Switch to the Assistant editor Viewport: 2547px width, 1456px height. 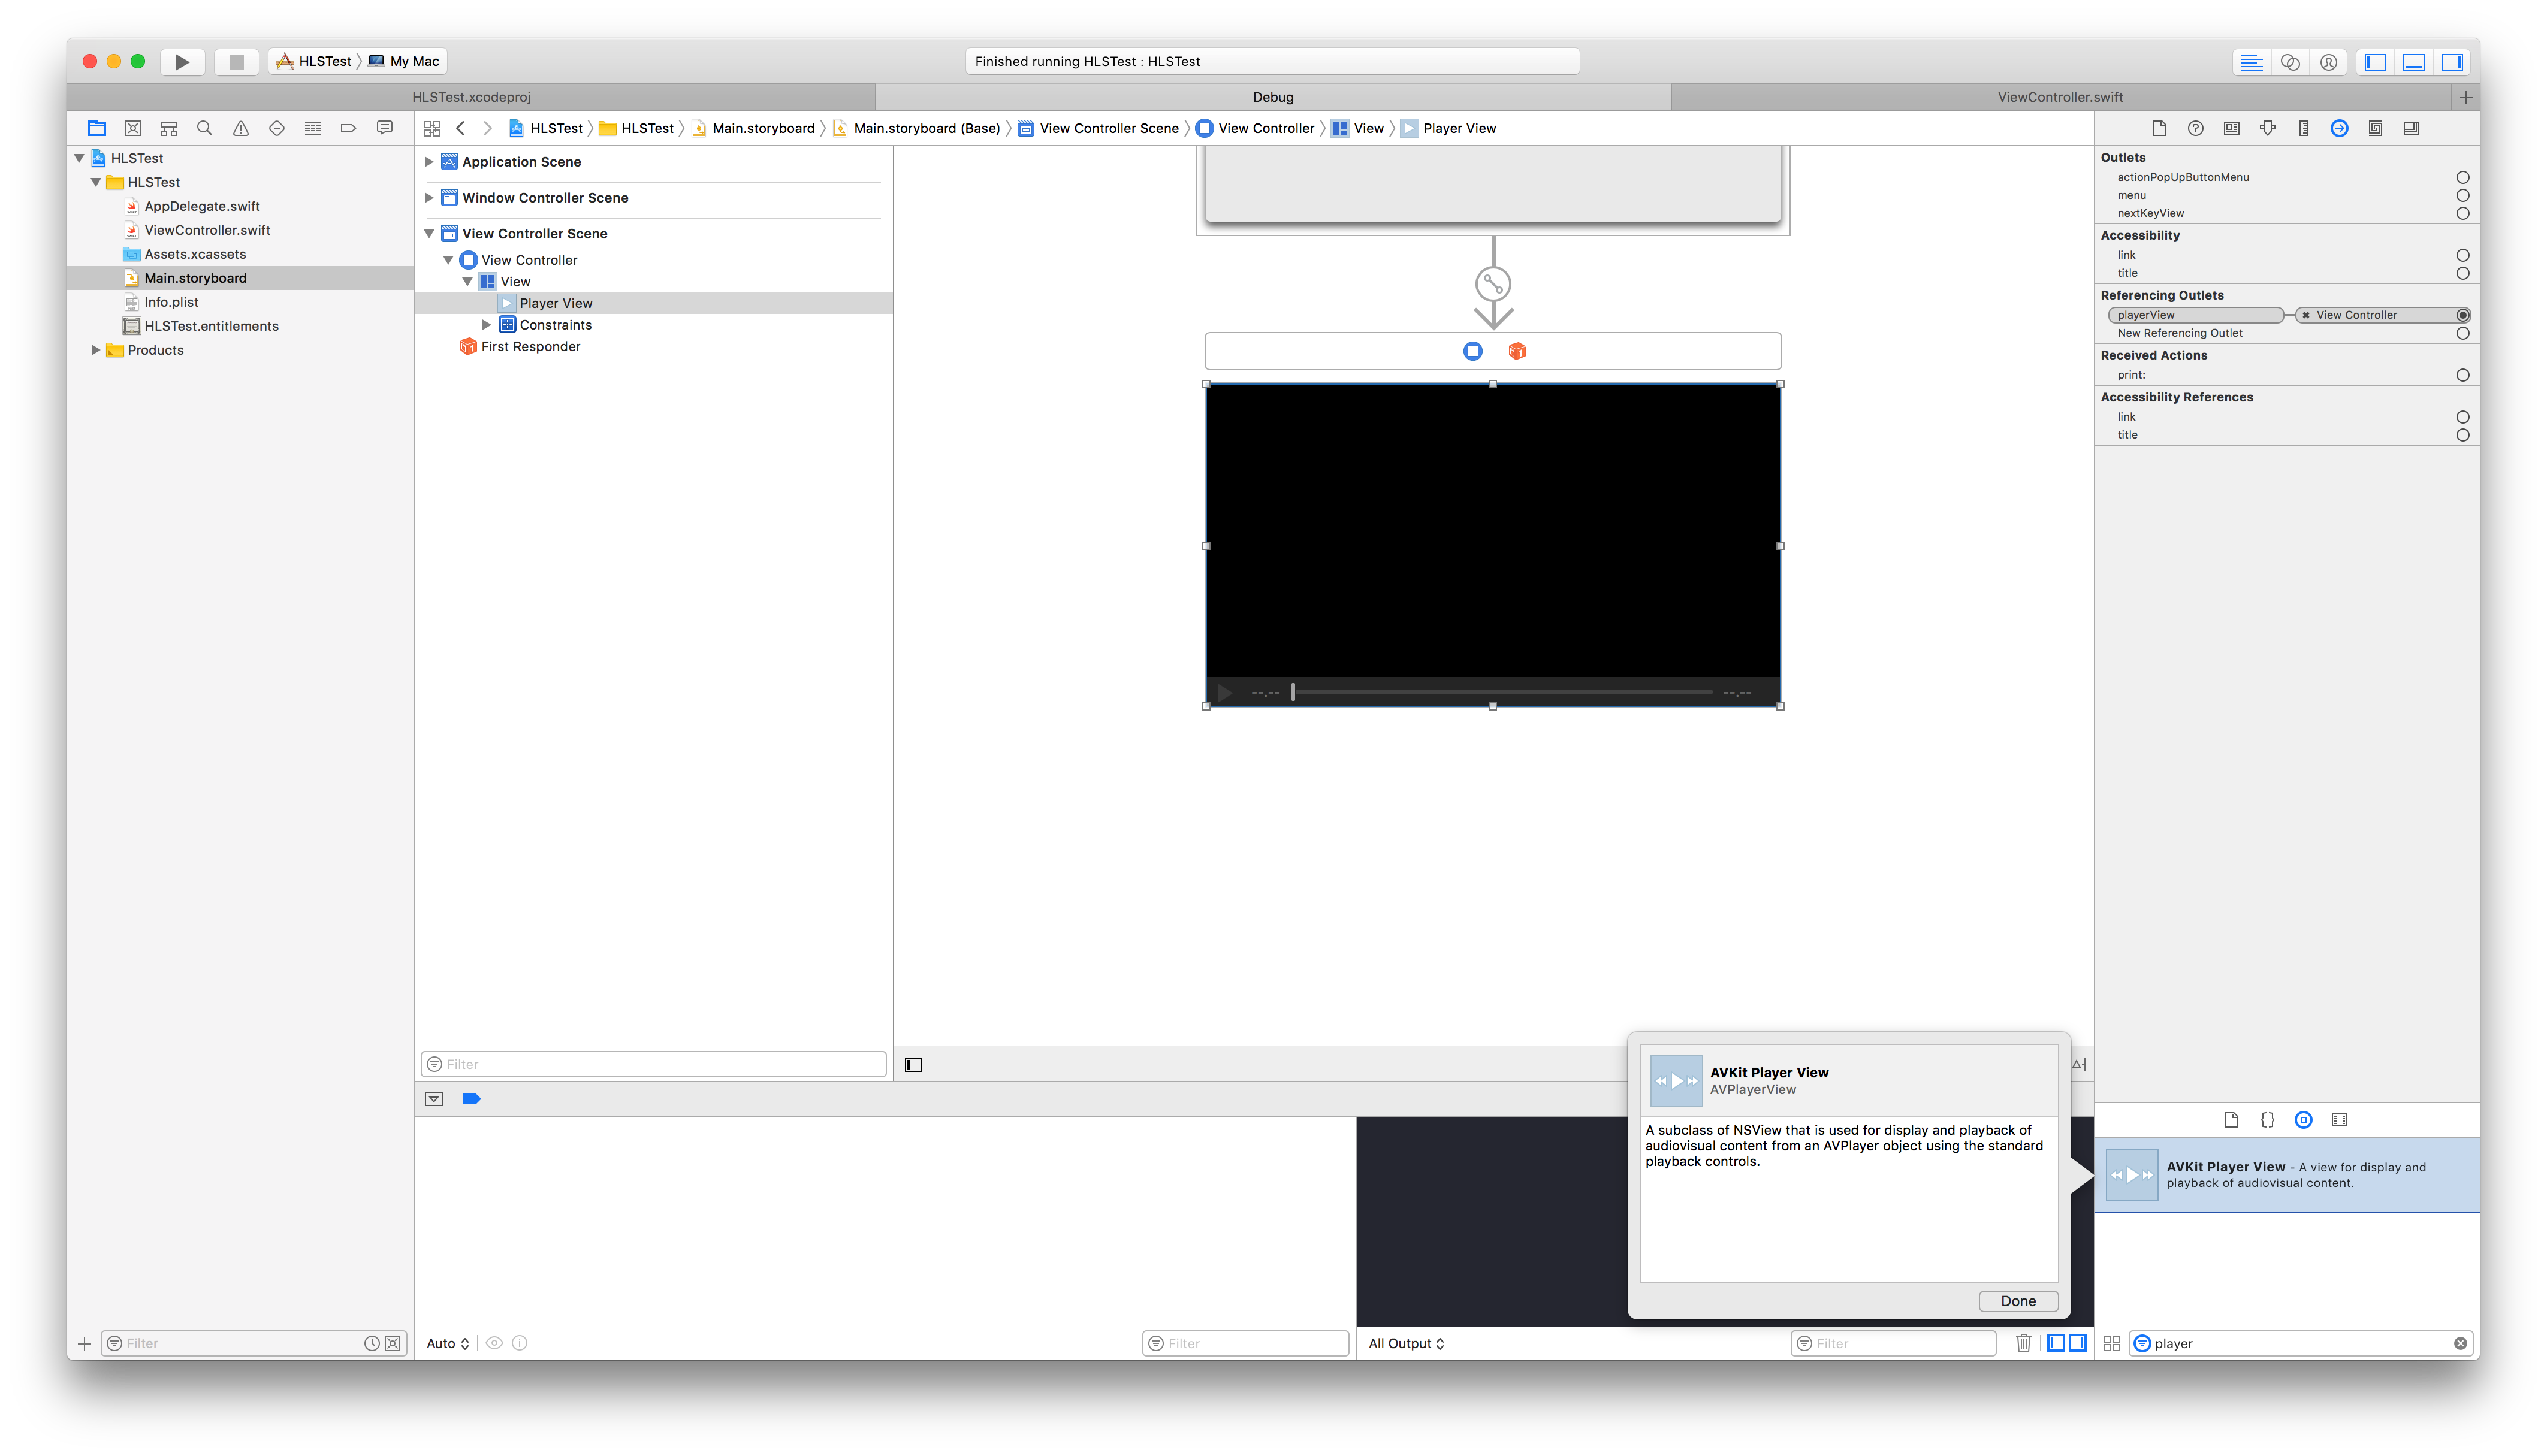pyautogui.click(x=2290, y=62)
